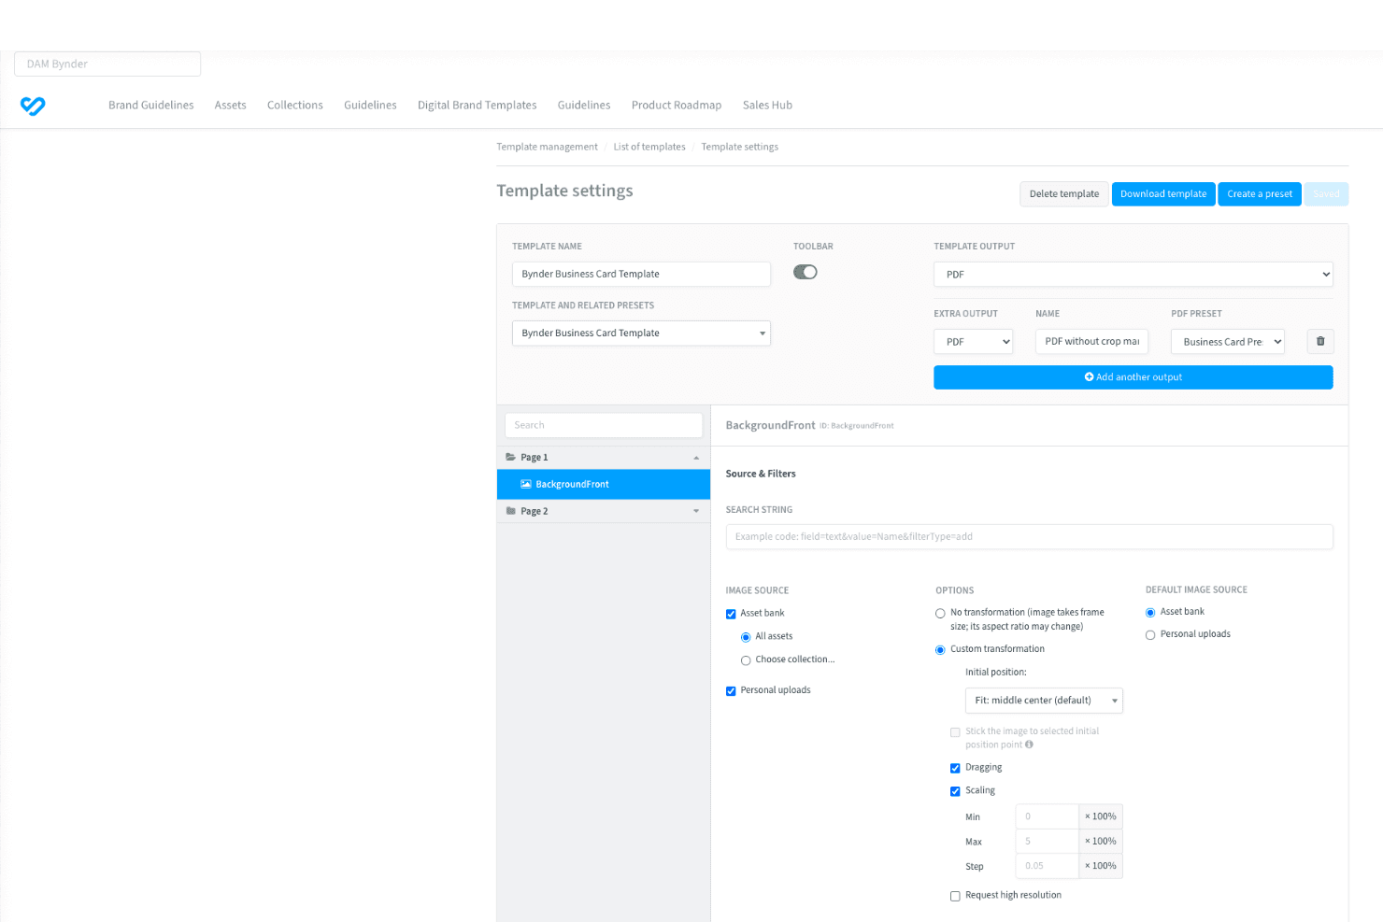Select Custom transformation radio button

click(x=940, y=650)
